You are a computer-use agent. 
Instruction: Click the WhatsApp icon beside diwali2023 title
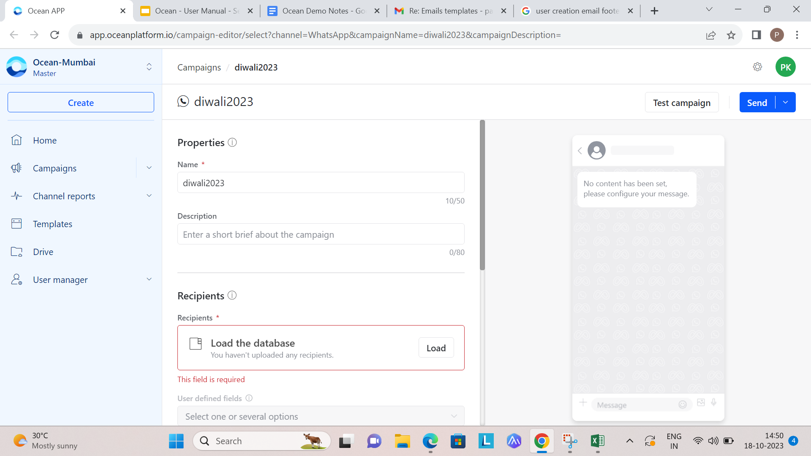pyautogui.click(x=183, y=101)
